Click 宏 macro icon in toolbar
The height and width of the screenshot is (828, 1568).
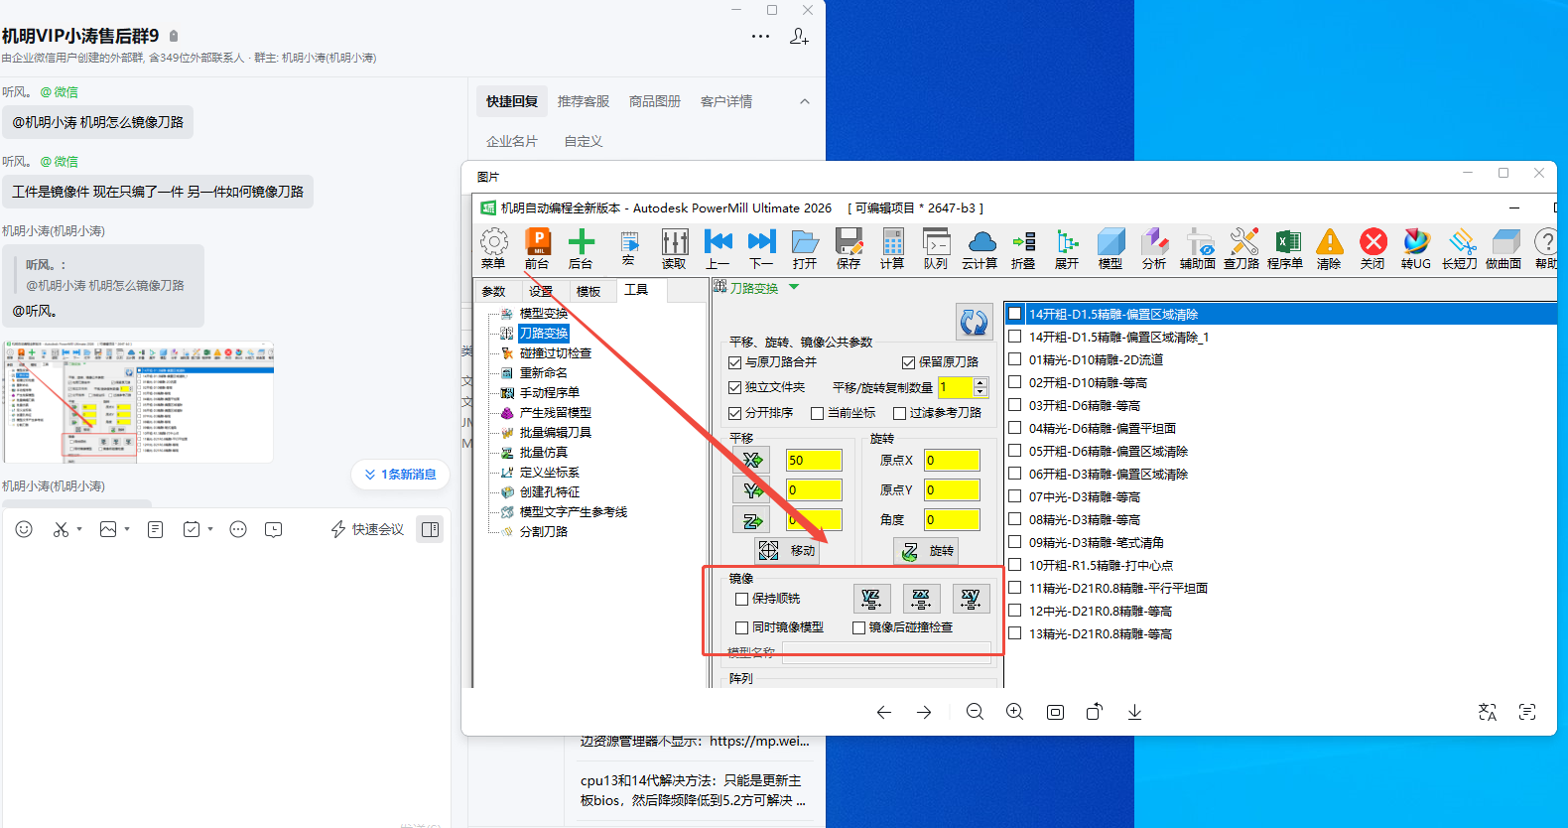pyautogui.click(x=628, y=248)
